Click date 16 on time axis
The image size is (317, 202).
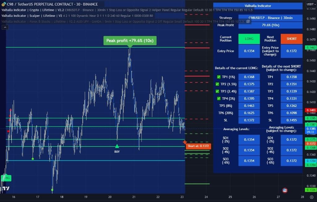click(14, 197)
